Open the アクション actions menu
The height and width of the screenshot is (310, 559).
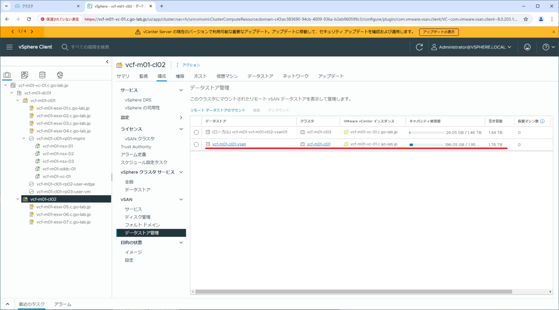click(x=188, y=65)
